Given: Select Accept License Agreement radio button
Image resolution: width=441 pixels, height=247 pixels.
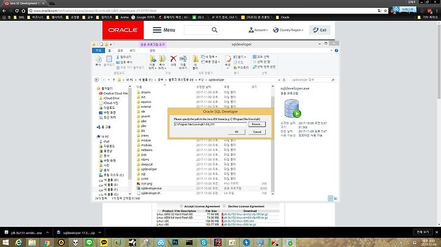Looking at the screenshot, I should pos(181,206).
